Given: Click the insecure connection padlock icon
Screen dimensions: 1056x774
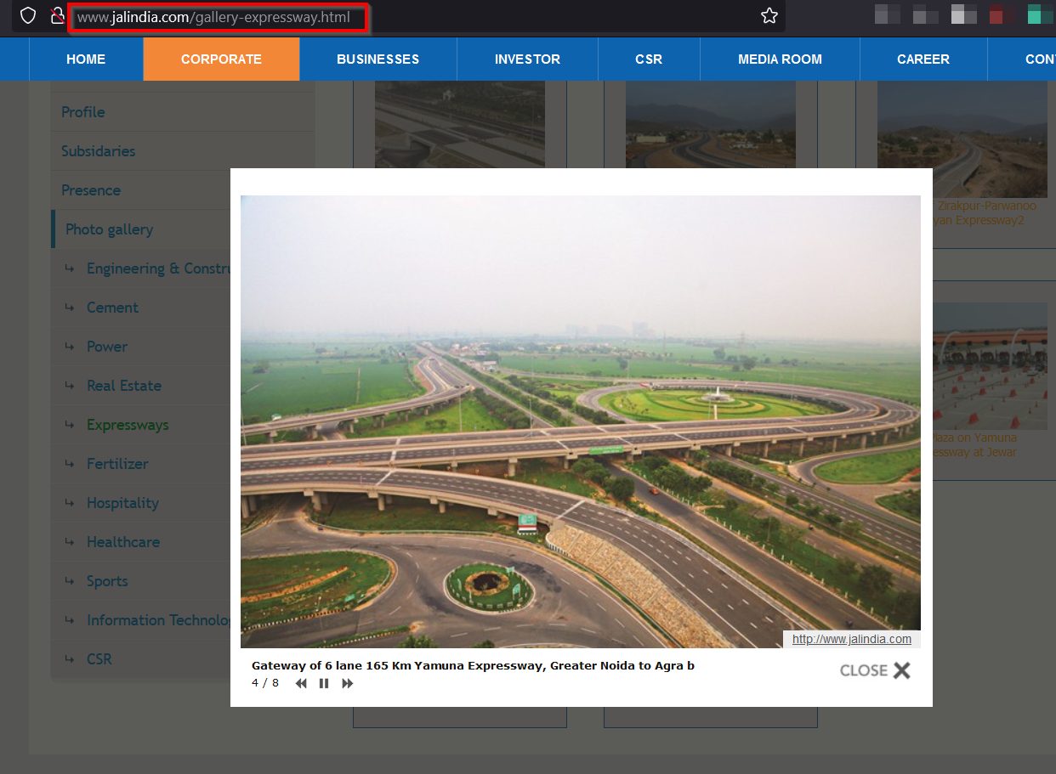Looking at the screenshot, I should tap(57, 16).
